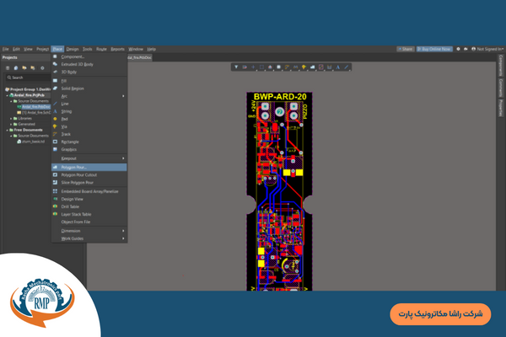Collapse the Source Documents tree node
This screenshot has width=506, height=337.
11,101
